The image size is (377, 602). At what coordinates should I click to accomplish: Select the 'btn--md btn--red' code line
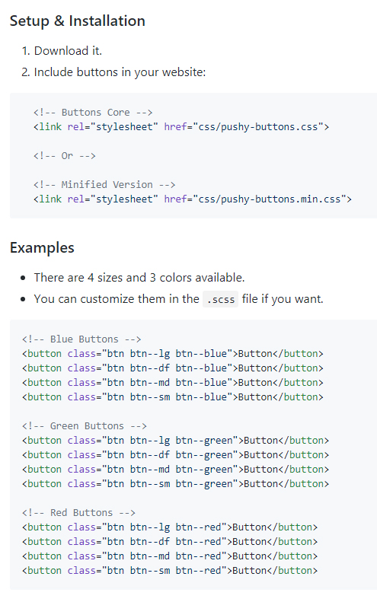point(170,556)
